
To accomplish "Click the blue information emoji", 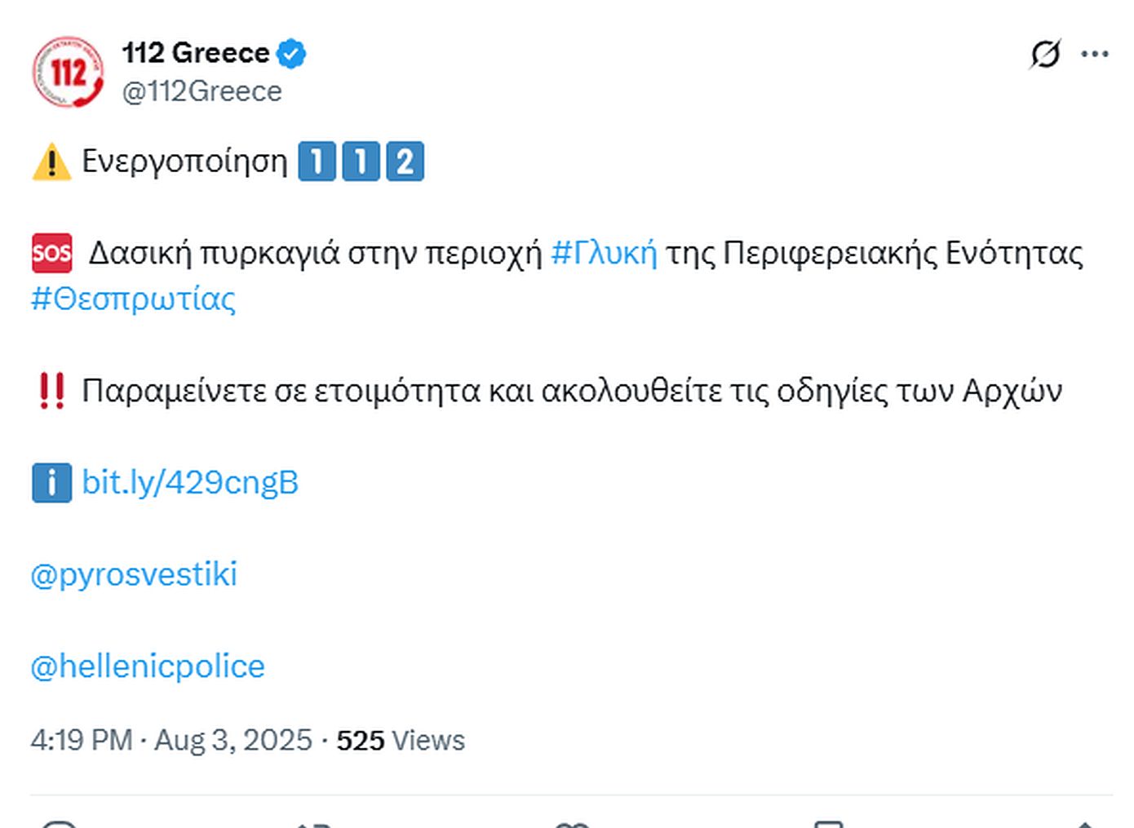I will (x=51, y=482).
